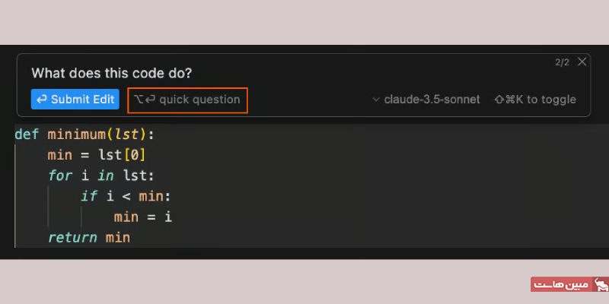This screenshot has height=304, width=609.
Task: Click the Submit Edit button
Action: [75, 100]
